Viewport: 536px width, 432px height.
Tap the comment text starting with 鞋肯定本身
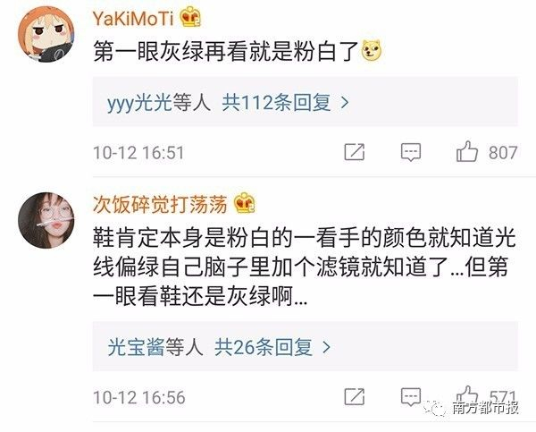(x=305, y=267)
